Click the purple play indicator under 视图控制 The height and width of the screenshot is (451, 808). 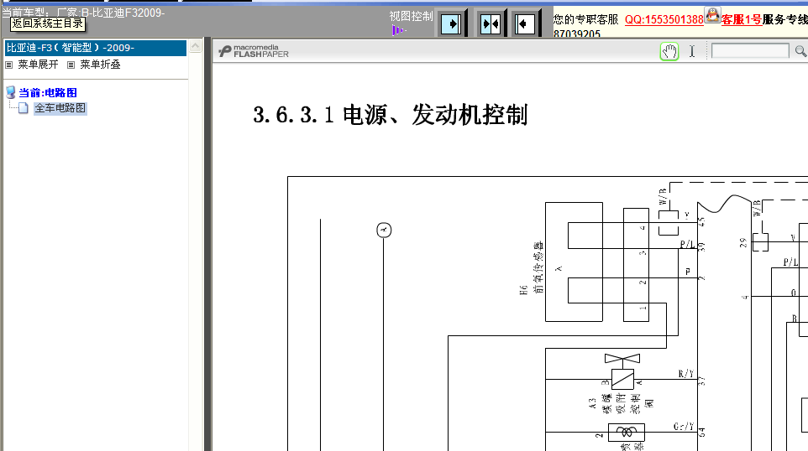398,31
